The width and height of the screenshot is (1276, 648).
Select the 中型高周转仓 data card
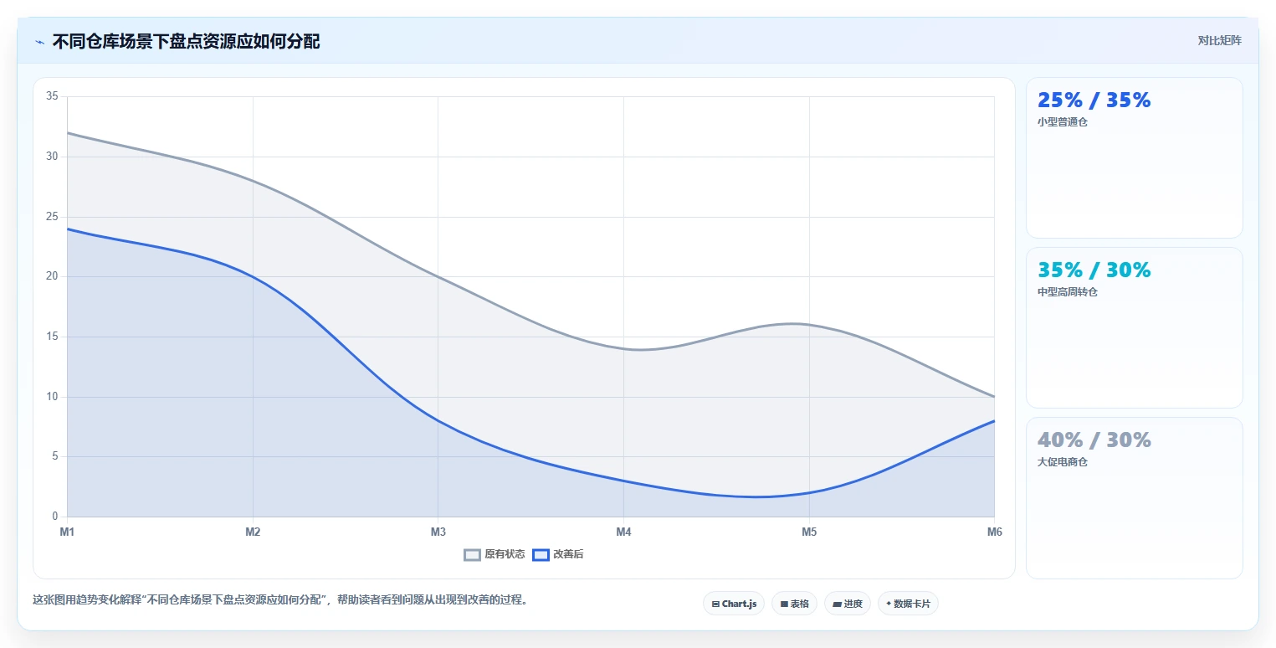click(1134, 327)
